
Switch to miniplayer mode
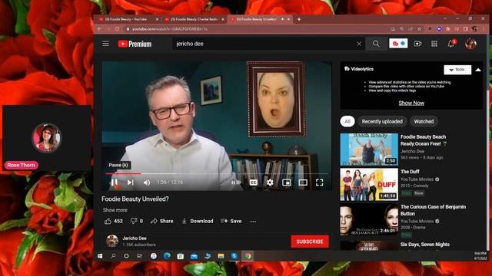(x=287, y=182)
